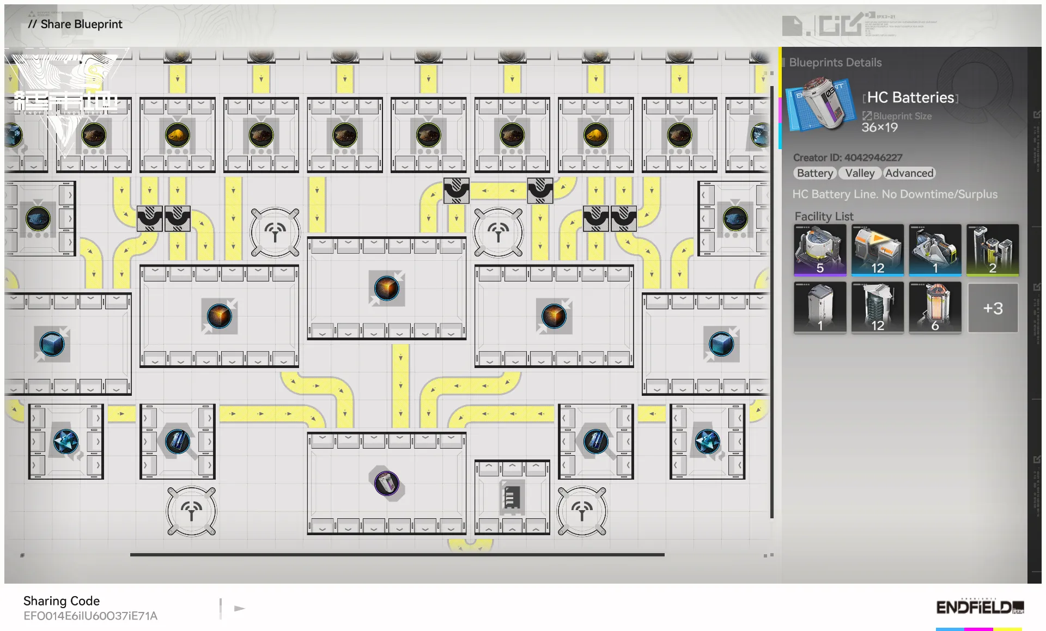Select the blue crystal icon in bottom-left machine

coord(66,442)
